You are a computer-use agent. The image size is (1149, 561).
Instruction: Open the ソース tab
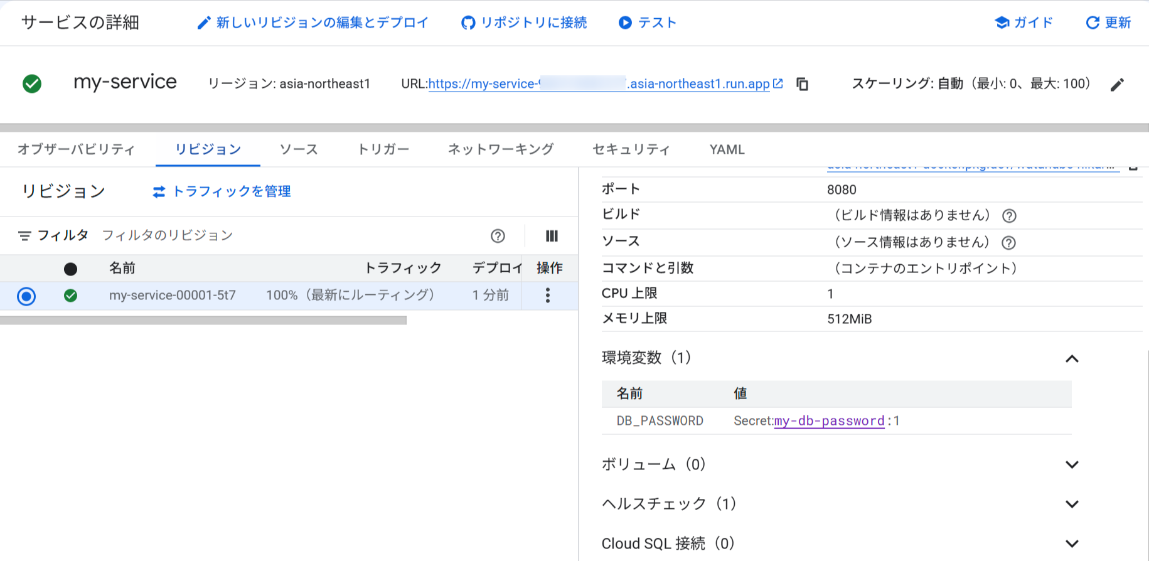click(299, 149)
